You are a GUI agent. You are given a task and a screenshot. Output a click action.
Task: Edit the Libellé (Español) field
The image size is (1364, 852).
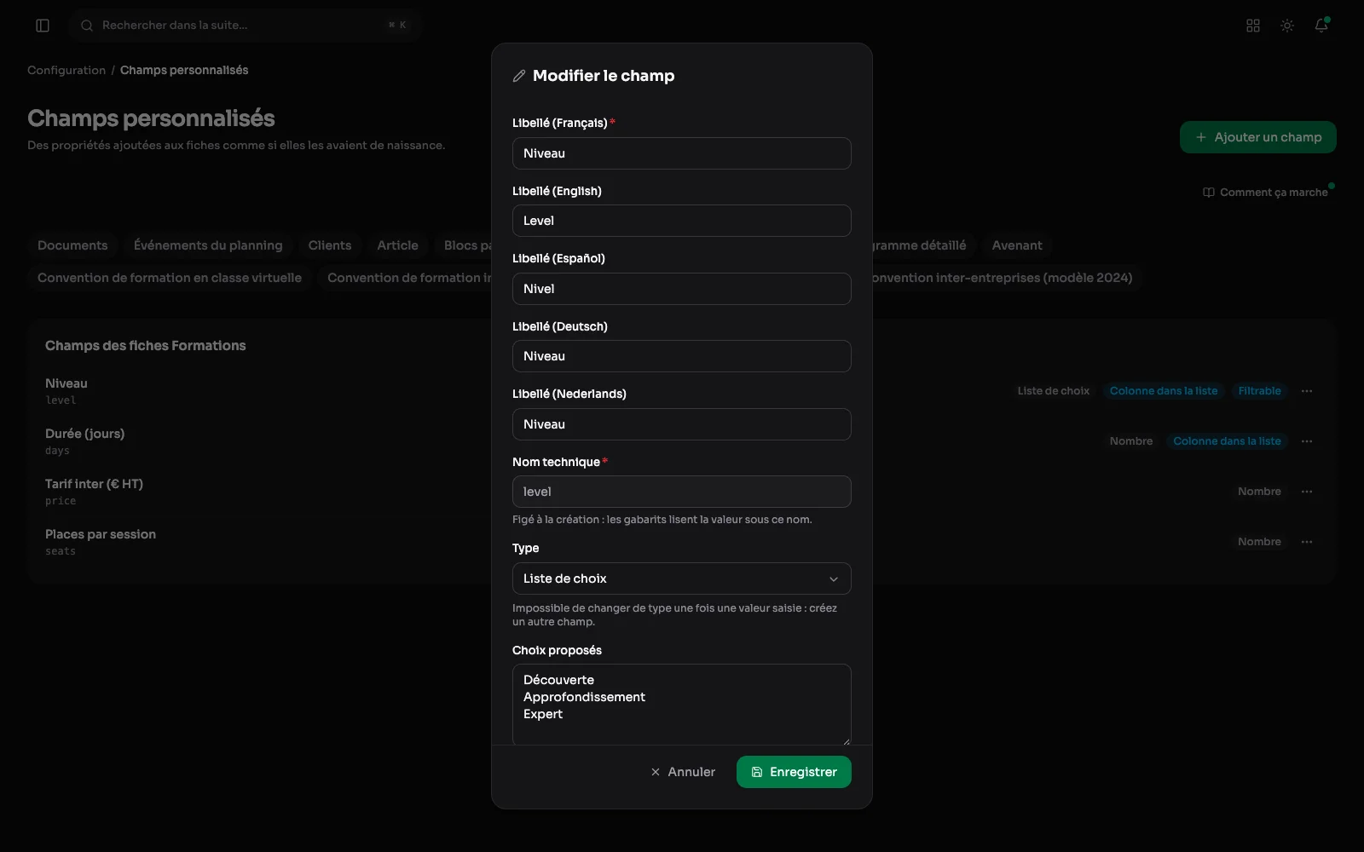coord(682,289)
